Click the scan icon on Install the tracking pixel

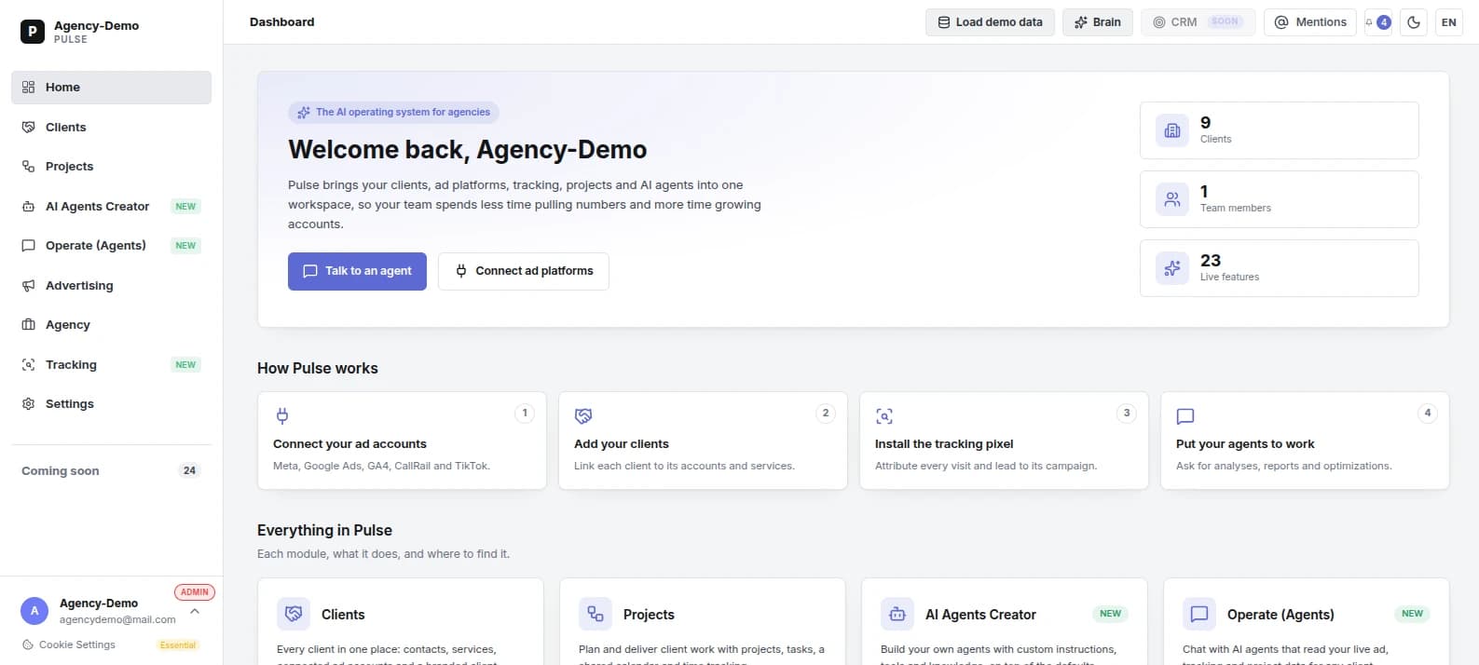coord(884,415)
